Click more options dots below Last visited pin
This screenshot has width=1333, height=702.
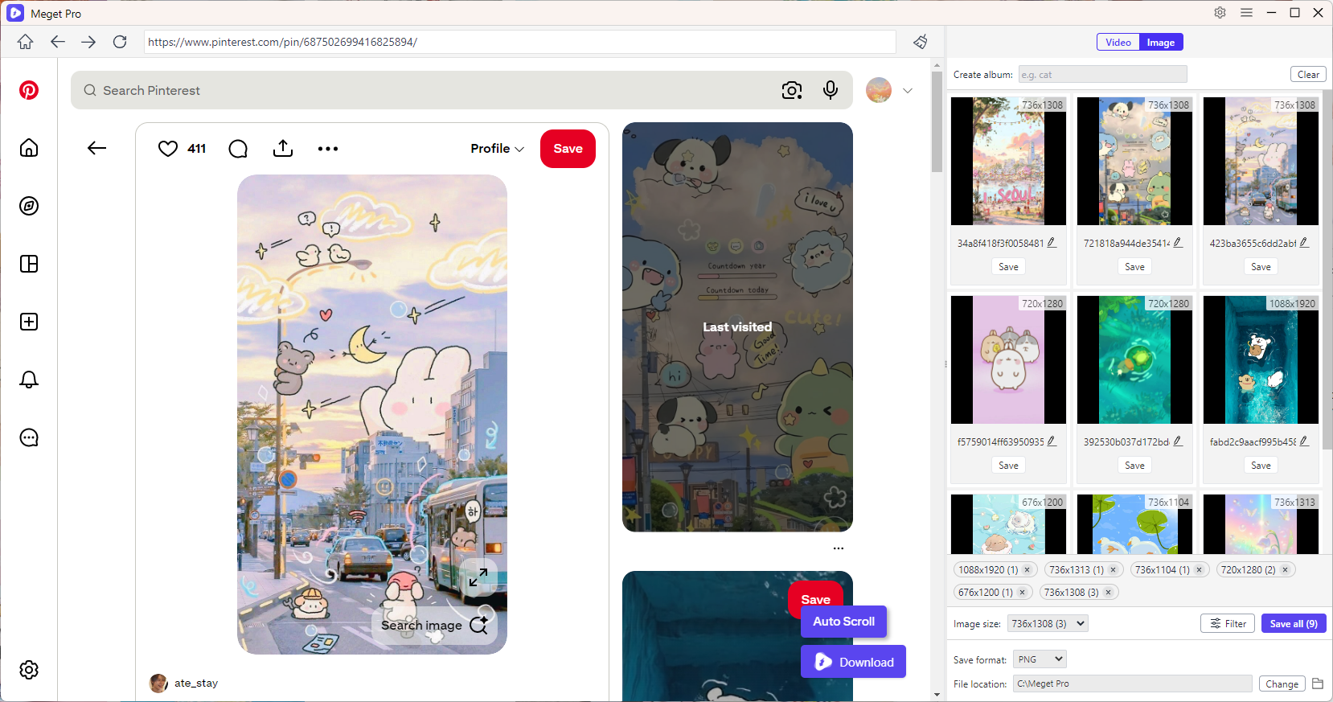839,548
